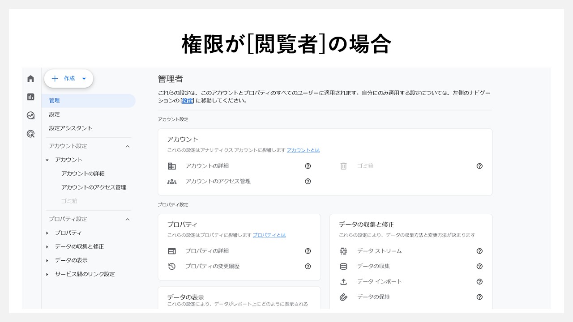Image resolution: width=573 pixels, height=322 pixels.
Task: Switch to 設定 in the sidebar
Action: pos(54,114)
